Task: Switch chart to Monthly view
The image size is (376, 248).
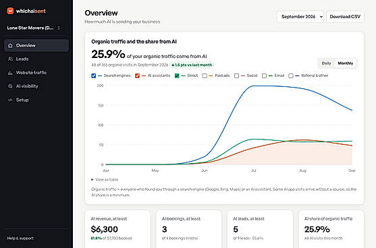Action: pyautogui.click(x=346, y=63)
